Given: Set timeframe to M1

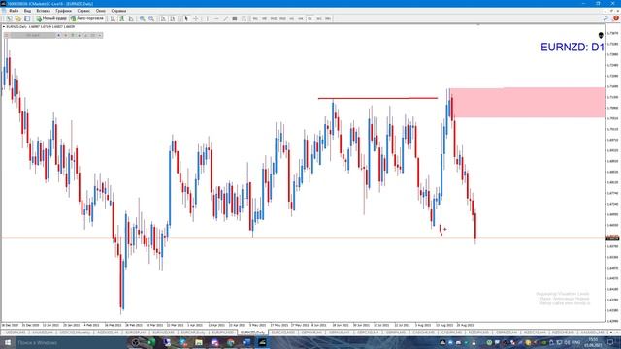Looking at the screenshot, I should [255, 18].
